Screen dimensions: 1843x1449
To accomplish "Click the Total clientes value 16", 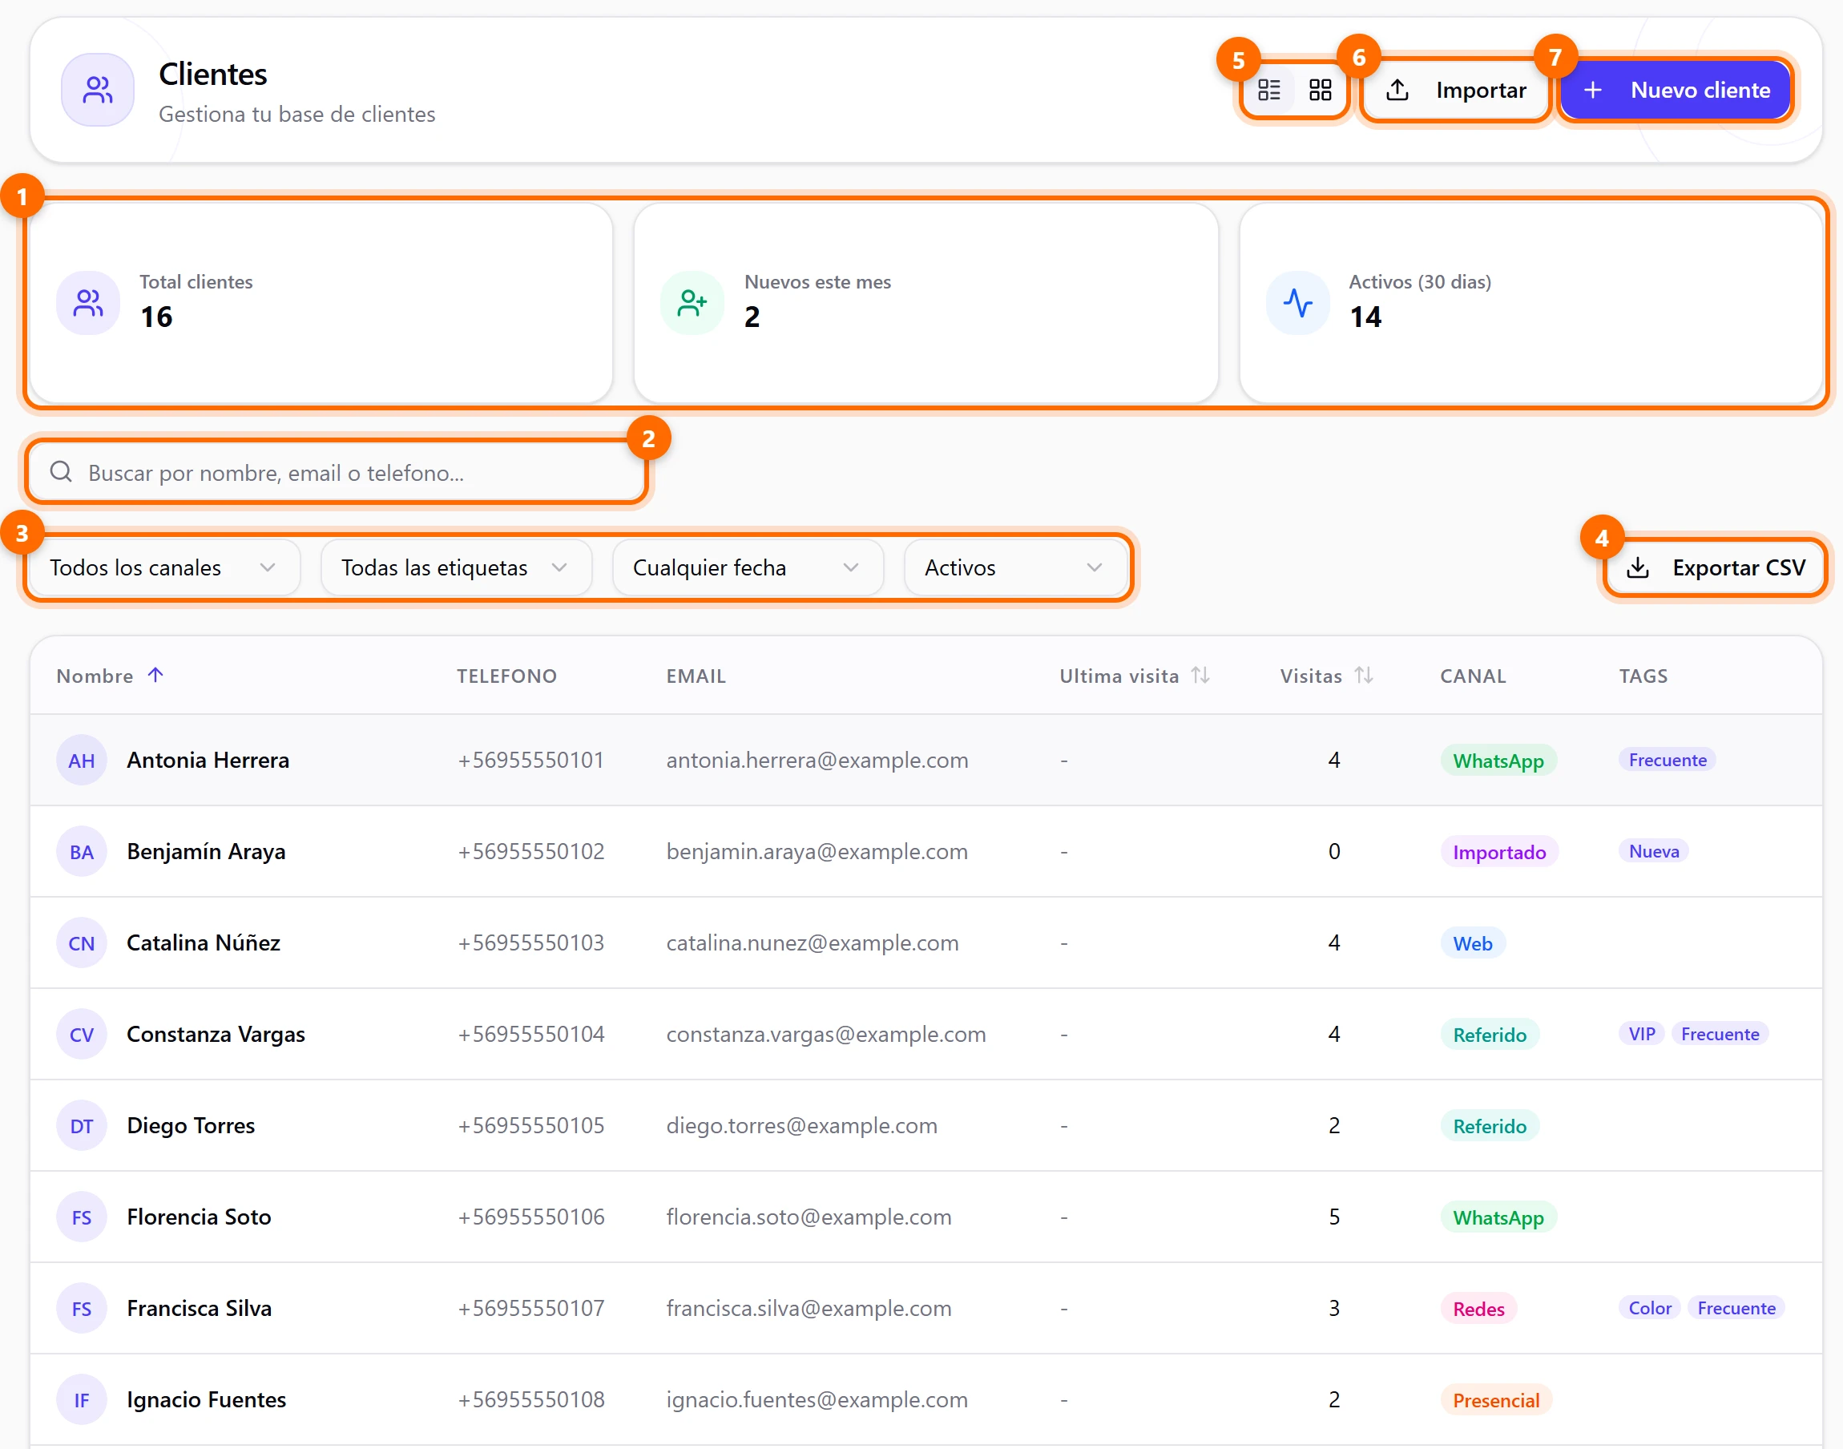I will (x=157, y=317).
